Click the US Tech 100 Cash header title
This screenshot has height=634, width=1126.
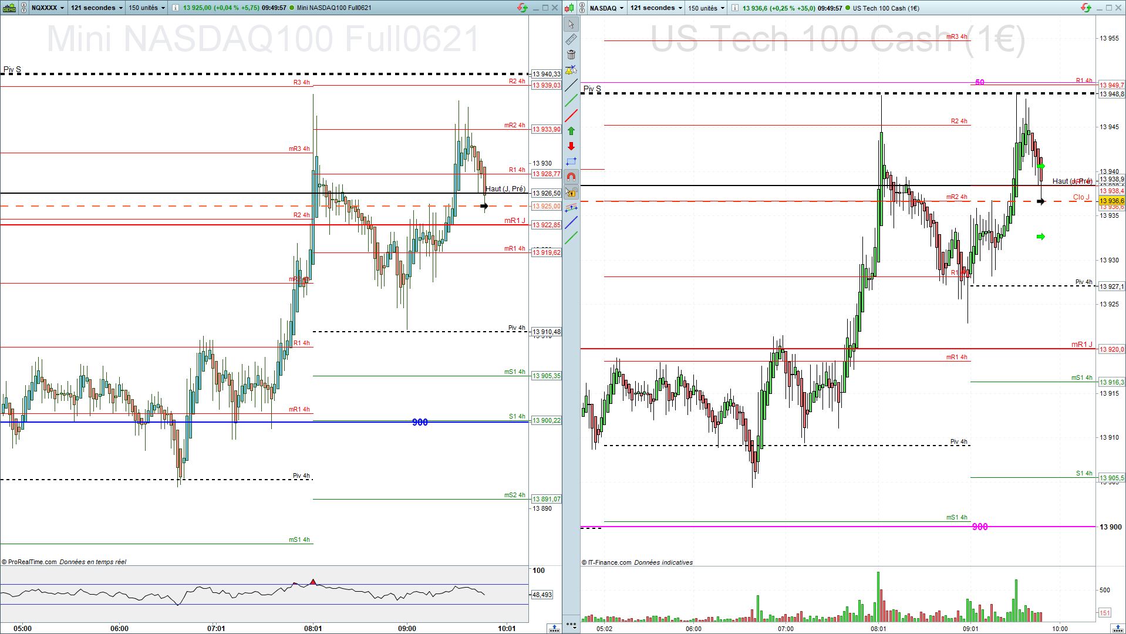(886, 8)
